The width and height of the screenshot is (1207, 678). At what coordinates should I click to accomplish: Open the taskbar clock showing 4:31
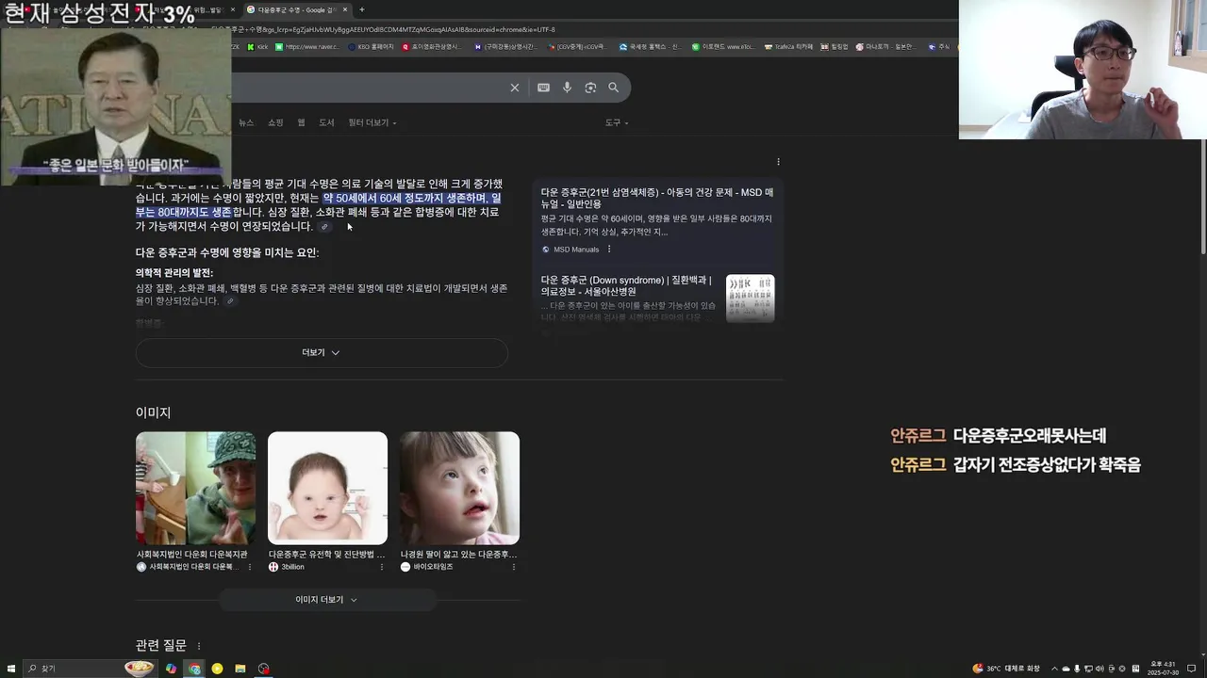pyautogui.click(x=1162, y=669)
